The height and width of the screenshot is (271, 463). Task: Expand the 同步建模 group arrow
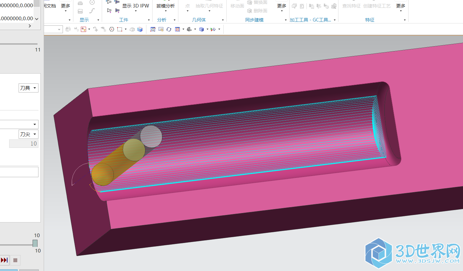(x=286, y=20)
